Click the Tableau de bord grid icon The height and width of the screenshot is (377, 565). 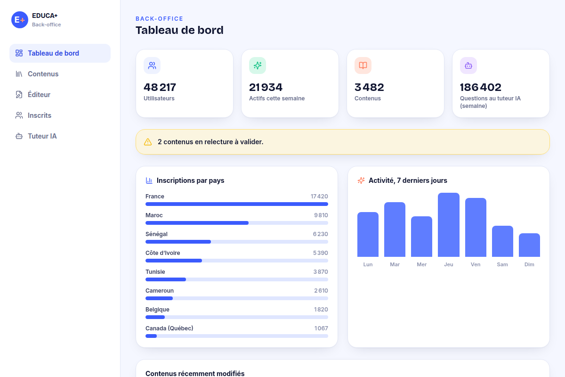(x=19, y=53)
